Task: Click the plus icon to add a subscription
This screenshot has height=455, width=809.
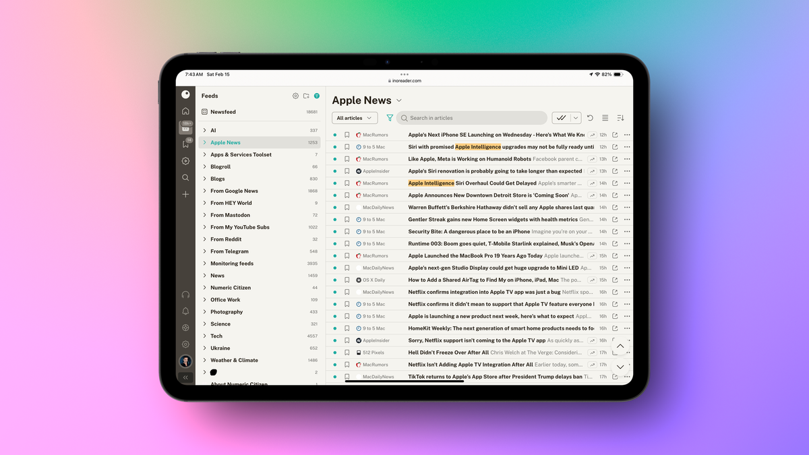Action: coord(186,194)
